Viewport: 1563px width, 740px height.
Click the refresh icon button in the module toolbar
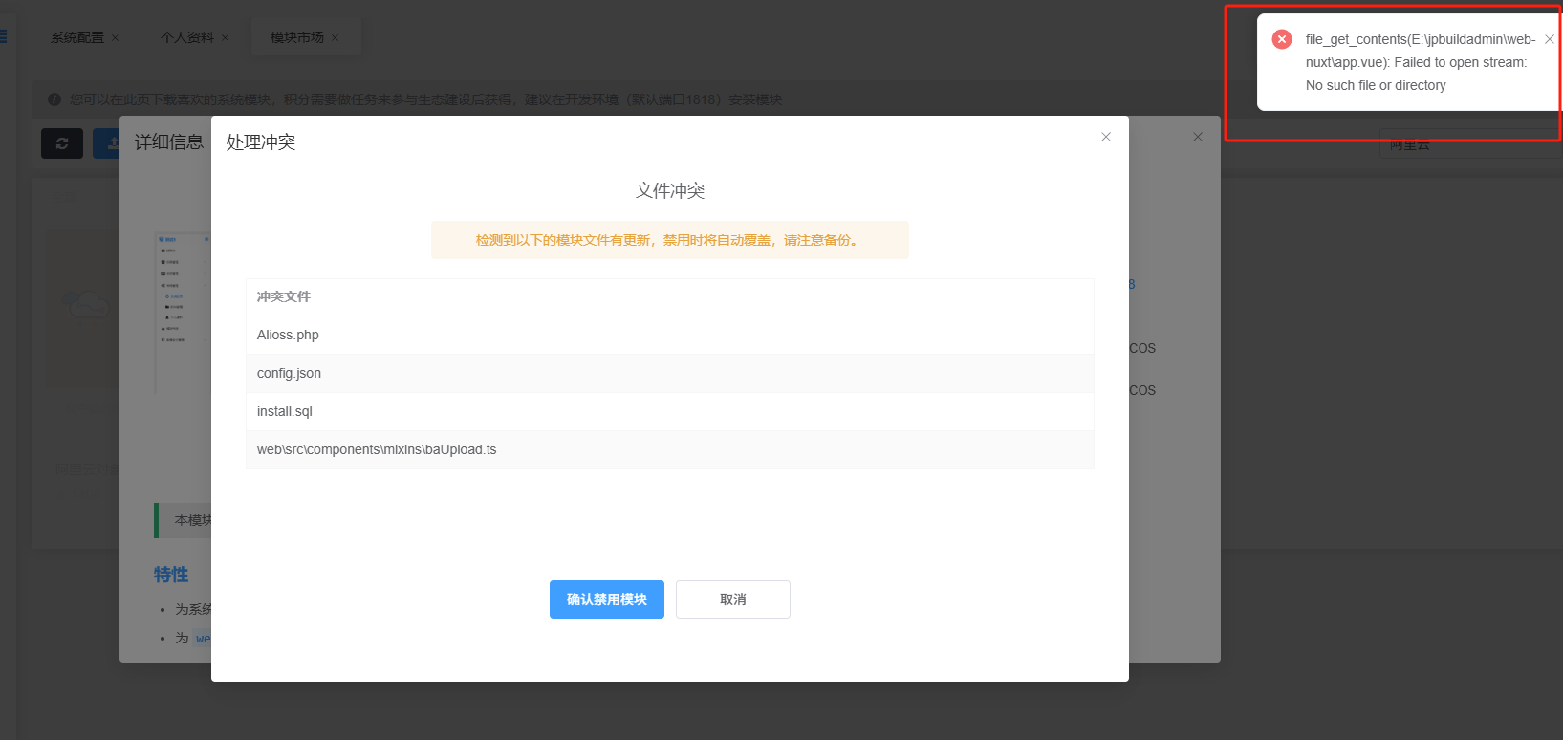pos(62,143)
